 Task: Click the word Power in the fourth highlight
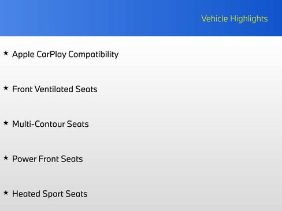(24, 159)
